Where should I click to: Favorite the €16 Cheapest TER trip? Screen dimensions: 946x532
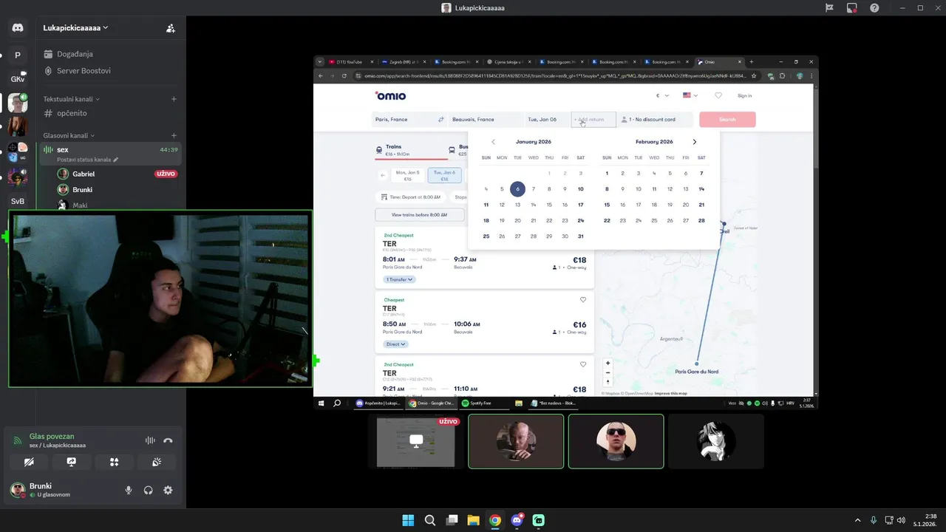583,299
